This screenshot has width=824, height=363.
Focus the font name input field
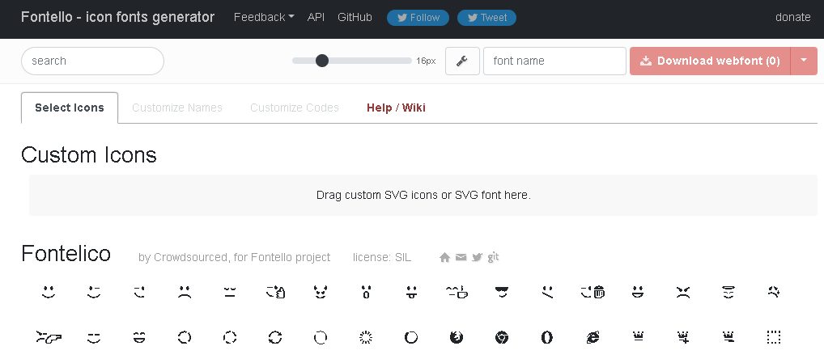(x=554, y=61)
